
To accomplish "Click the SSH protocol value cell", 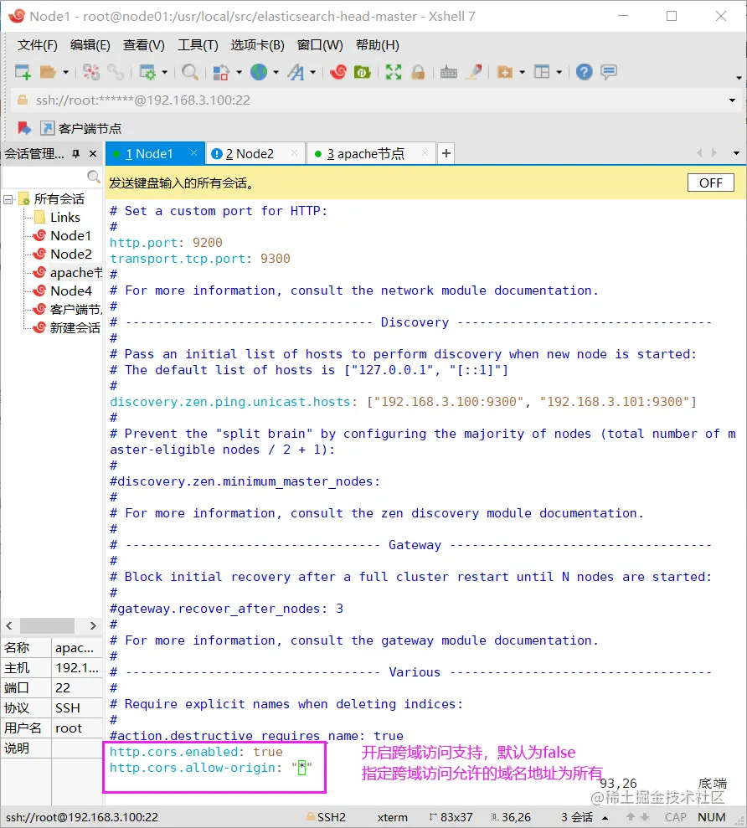I will pyautogui.click(x=76, y=708).
